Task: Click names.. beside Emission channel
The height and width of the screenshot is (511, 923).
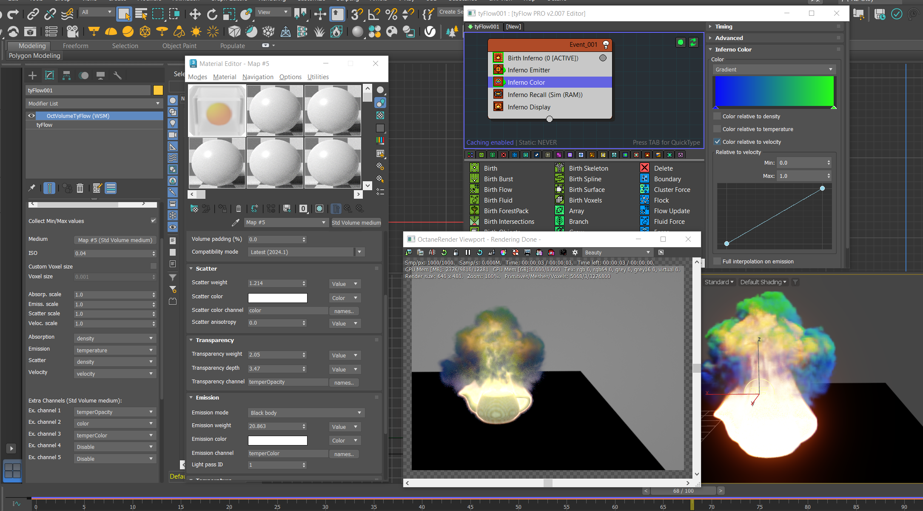Action: point(344,454)
